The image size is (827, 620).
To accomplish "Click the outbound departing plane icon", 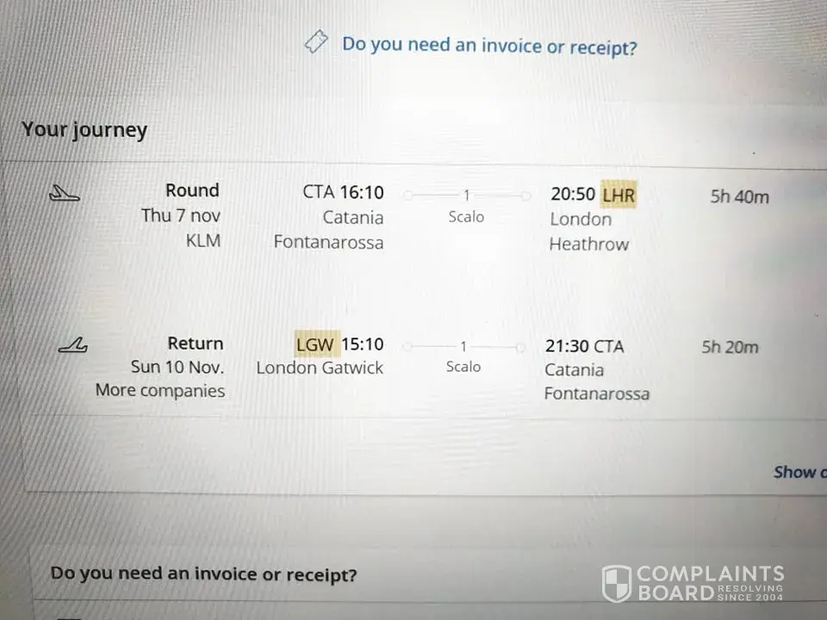I will pyautogui.click(x=65, y=195).
